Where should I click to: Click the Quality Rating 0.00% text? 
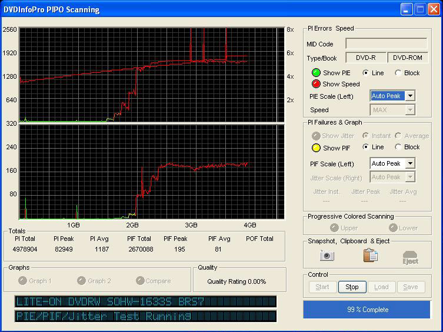point(237,281)
